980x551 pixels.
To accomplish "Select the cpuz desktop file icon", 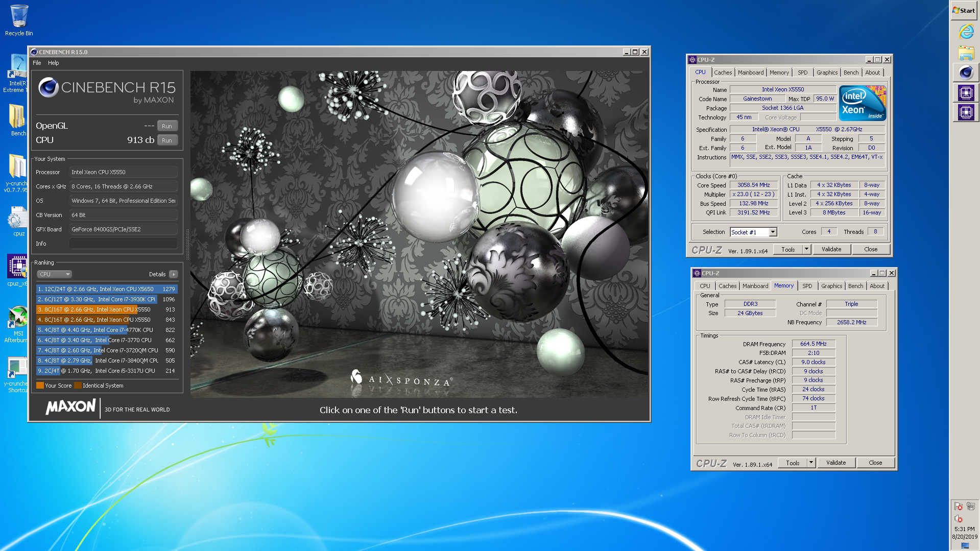I will 18,221.
